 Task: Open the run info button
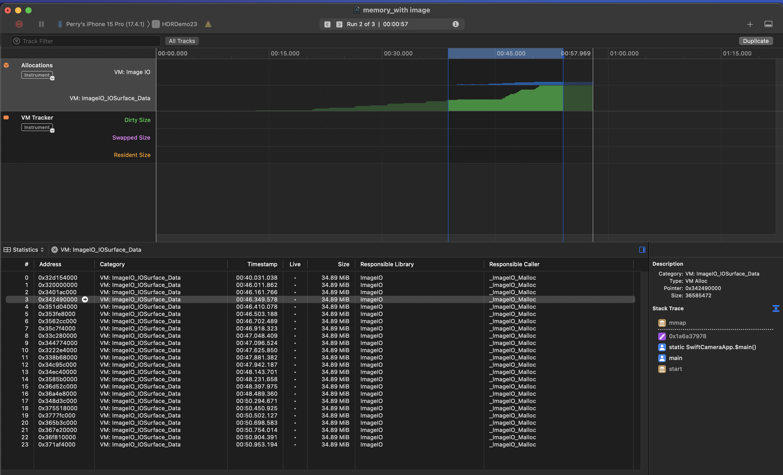pos(455,24)
